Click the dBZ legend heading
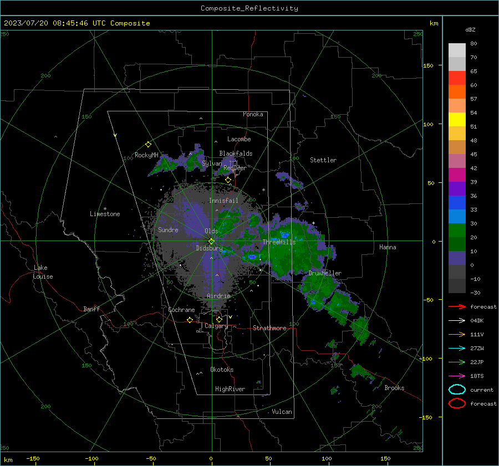The width and height of the screenshot is (499, 466). [470, 29]
